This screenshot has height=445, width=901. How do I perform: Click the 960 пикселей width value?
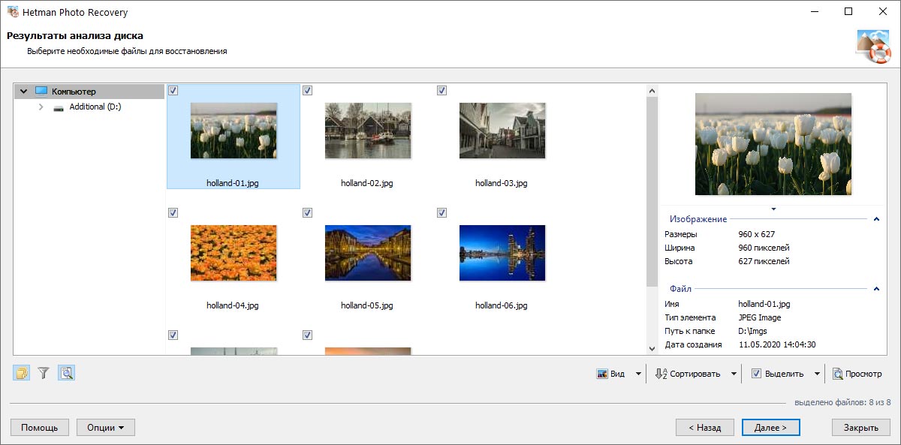(764, 248)
